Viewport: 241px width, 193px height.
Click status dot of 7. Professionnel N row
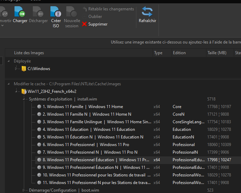[x=39, y=152]
